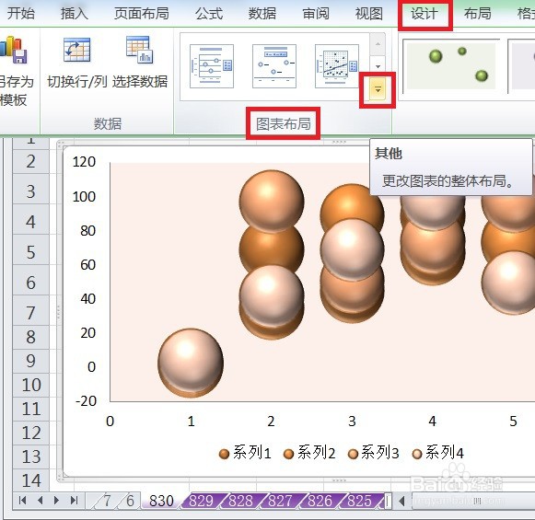The image size is (535, 520).
Task: Expand the chart layouts 其他 gallery
Action: click(x=378, y=89)
